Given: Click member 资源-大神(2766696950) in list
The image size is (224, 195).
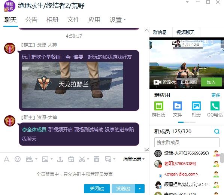Looking at the screenshot, I should coord(187,153).
